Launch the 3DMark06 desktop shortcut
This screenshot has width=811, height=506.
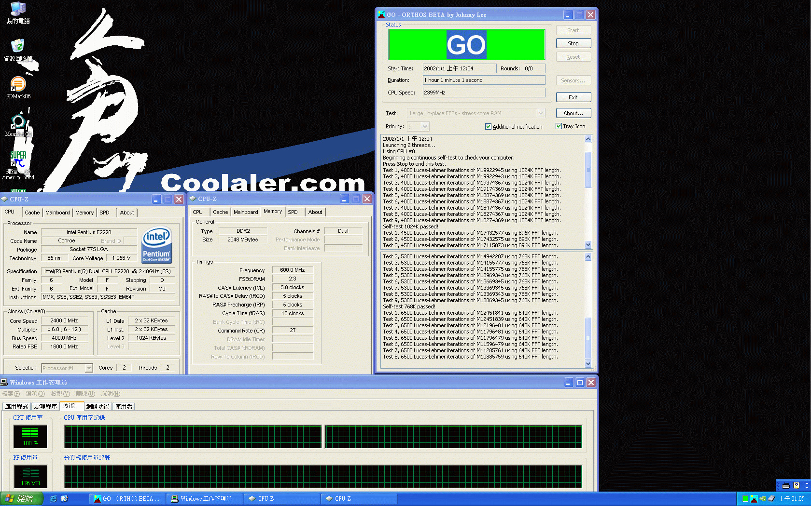tap(18, 85)
